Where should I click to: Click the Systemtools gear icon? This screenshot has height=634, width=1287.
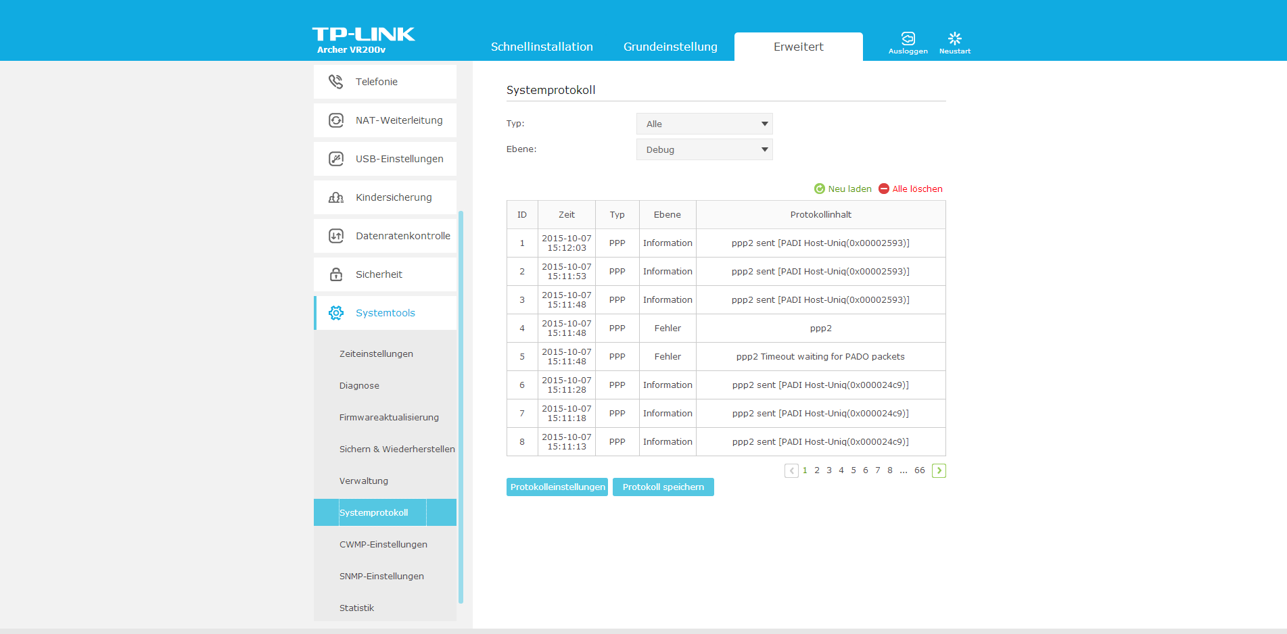point(335,313)
